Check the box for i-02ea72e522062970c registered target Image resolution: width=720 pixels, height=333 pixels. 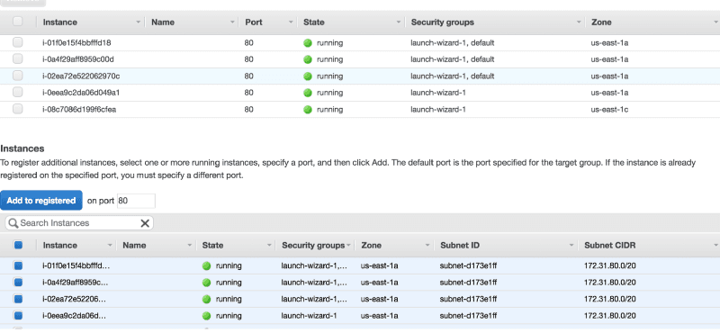pyautogui.click(x=17, y=76)
